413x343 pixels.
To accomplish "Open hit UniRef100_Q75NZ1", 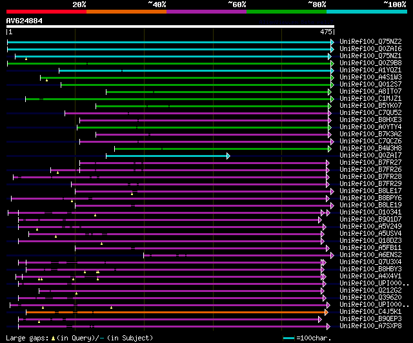I will 370,56.
